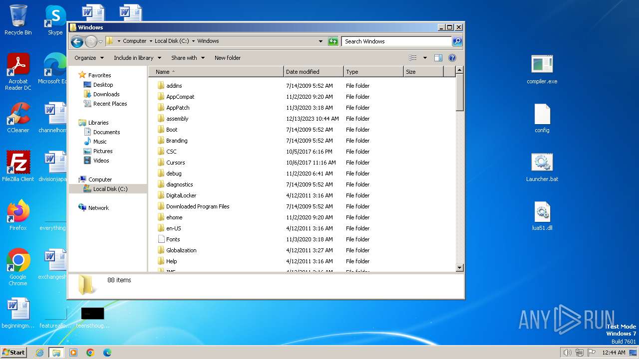Click in the Search Windows field
This screenshot has width=639, height=359.
397,41
